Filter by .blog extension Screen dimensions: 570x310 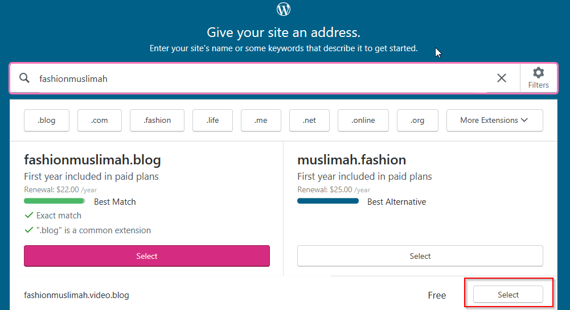pyautogui.click(x=47, y=120)
